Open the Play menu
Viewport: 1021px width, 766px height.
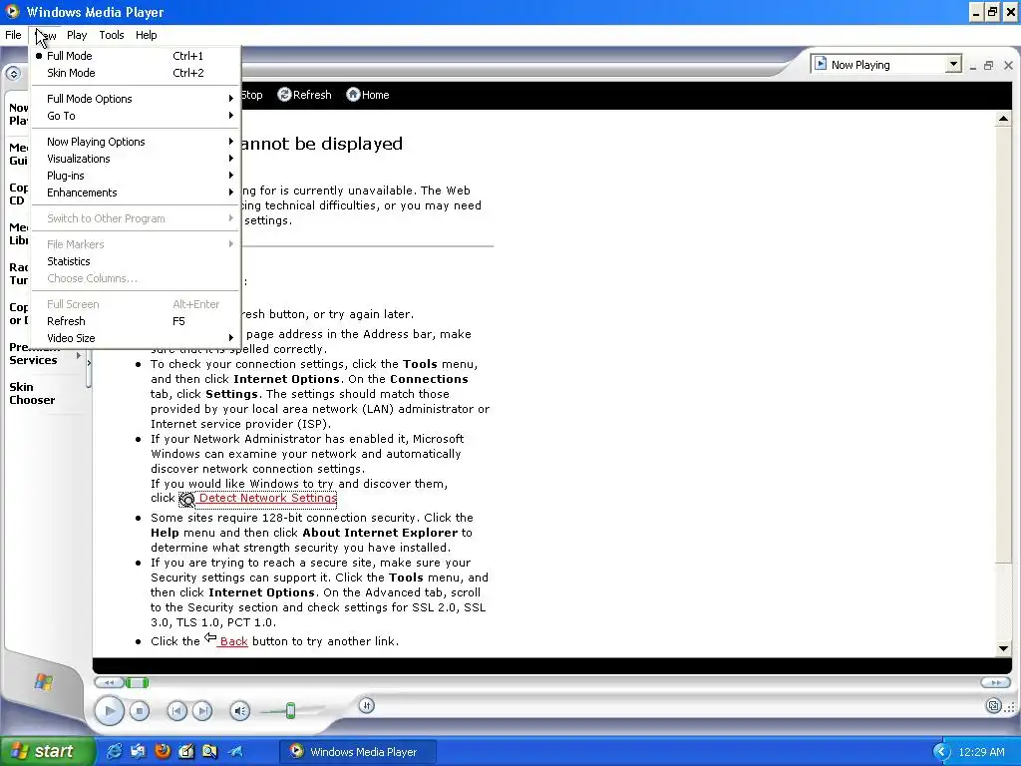click(x=76, y=35)
